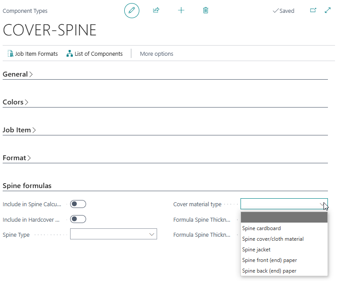Screen dimensions: 347x281
Task: Collapse the Spine formulas section
Action: pos(27,186)
